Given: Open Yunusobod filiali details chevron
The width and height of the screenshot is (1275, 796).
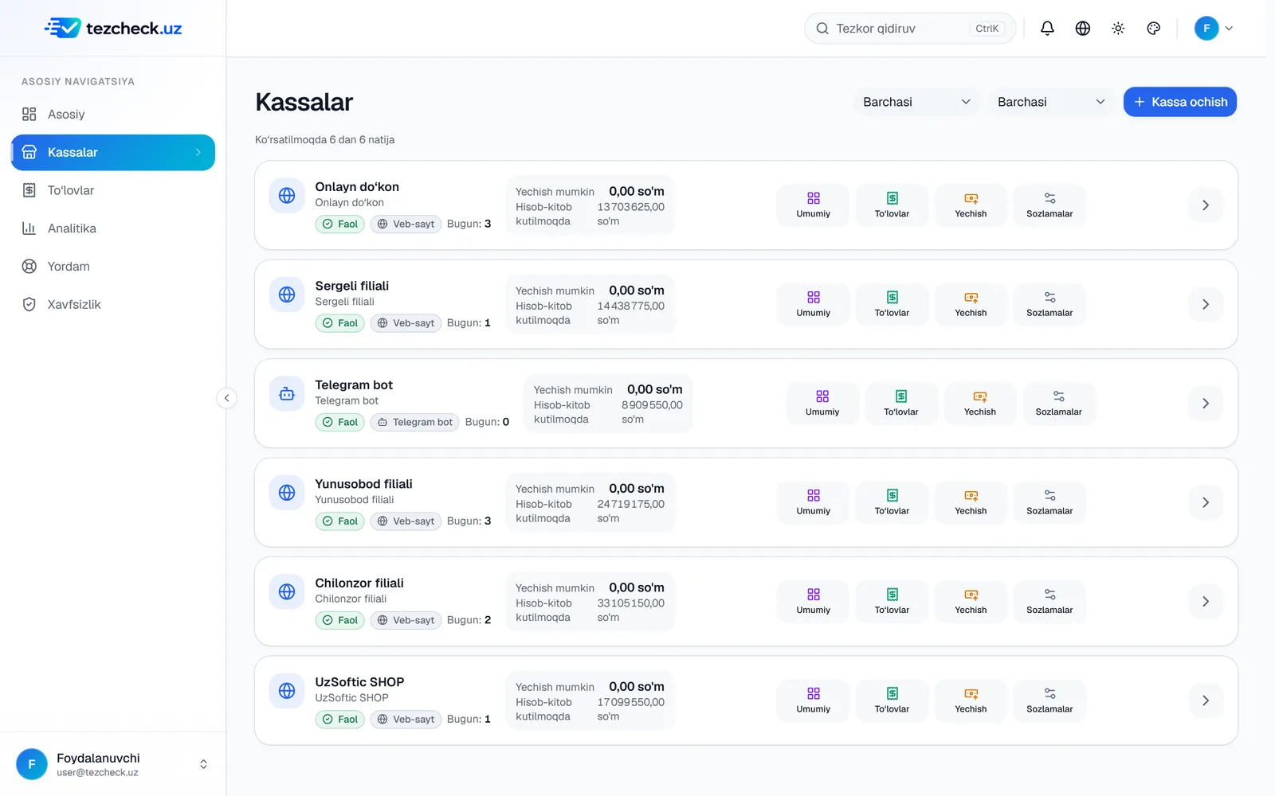Looking at the screenshot, I should click(1206, 502).
